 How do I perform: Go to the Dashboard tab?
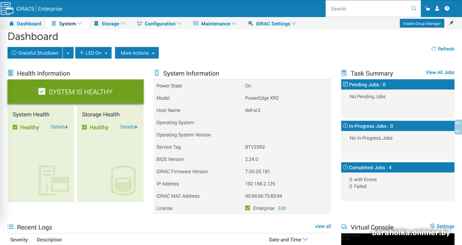point(25,24)
